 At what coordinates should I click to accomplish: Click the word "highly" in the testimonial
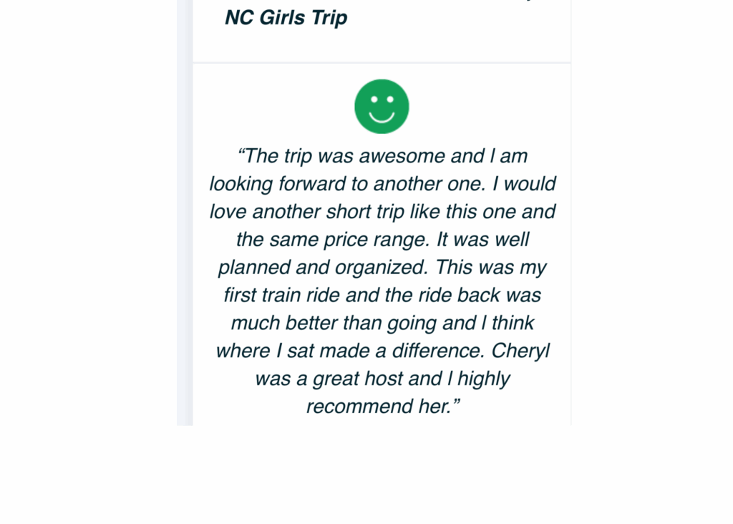[x=484, y=379]
